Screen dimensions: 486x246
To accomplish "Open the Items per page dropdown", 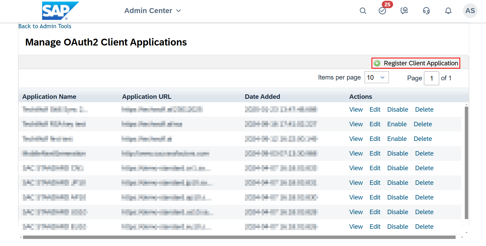I will coord(376,77).
